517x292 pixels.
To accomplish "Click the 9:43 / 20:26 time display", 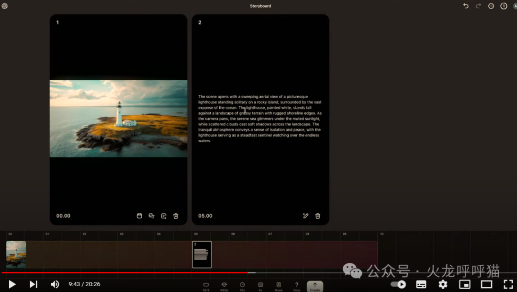I will [x=84, y=284].
